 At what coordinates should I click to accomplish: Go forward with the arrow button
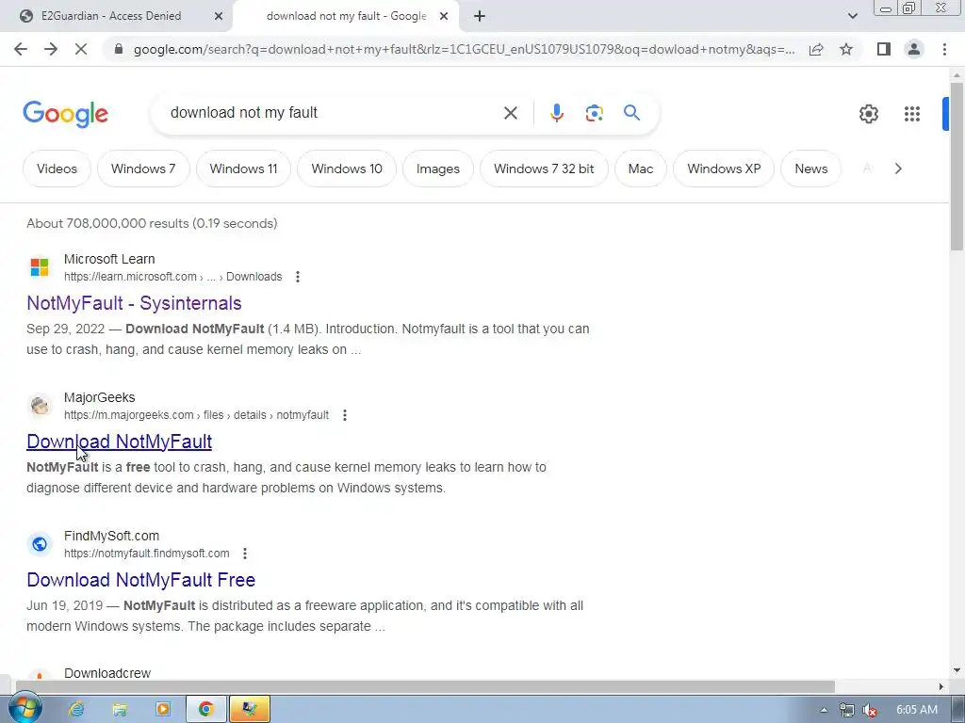click(x=51, y=49)
